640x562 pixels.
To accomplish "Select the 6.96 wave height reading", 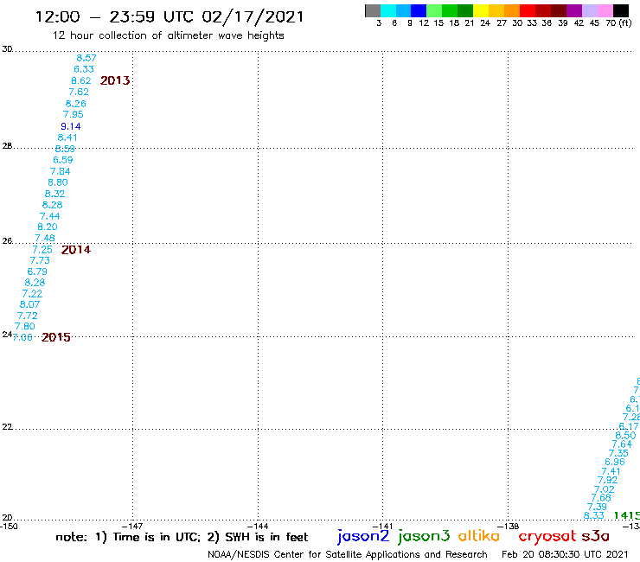I will click(615, 462).
